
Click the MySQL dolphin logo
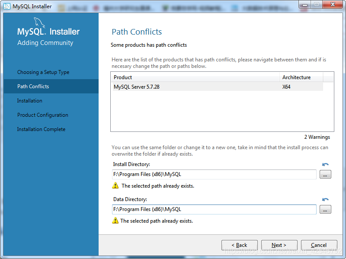tap(39, 23)
